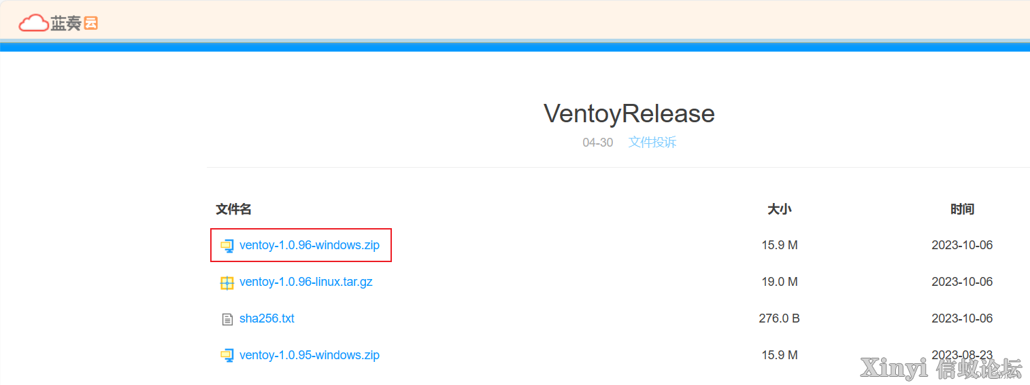Click the 时间 column header
The height and width of the screenshot is (385, 1030).
pos(962,209)
